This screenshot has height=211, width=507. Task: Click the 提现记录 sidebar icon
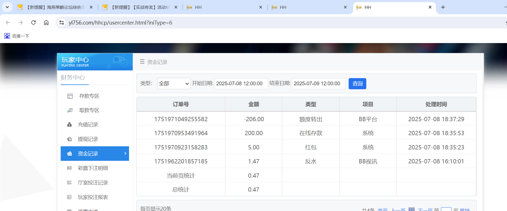(x=69, y=139)
